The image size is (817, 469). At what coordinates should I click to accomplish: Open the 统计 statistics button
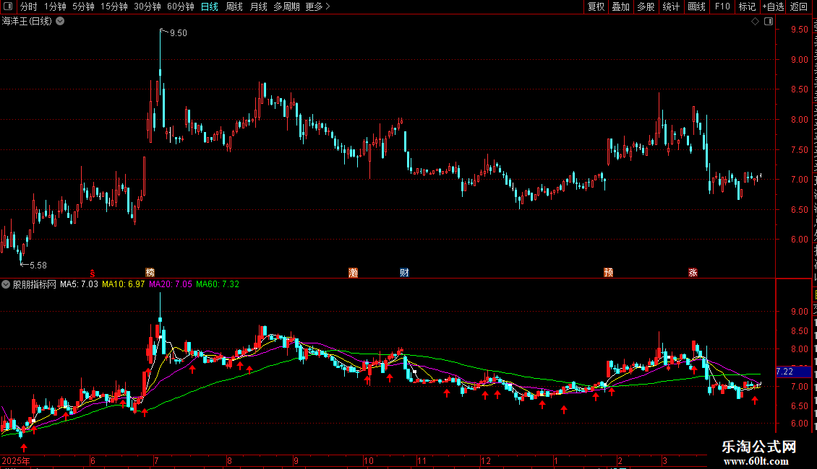(x=670, y=6)
